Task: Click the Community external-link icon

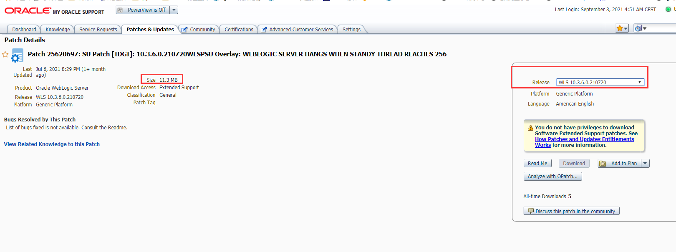Action: [184, 30]
